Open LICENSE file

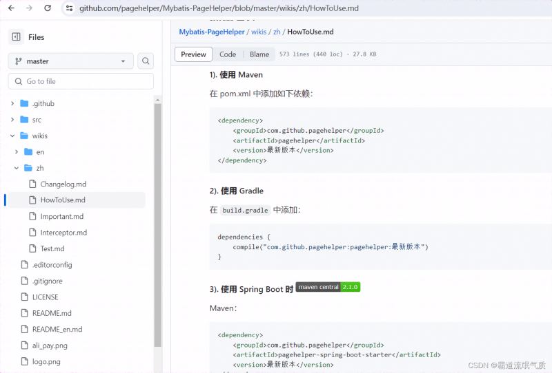point(45,297)
